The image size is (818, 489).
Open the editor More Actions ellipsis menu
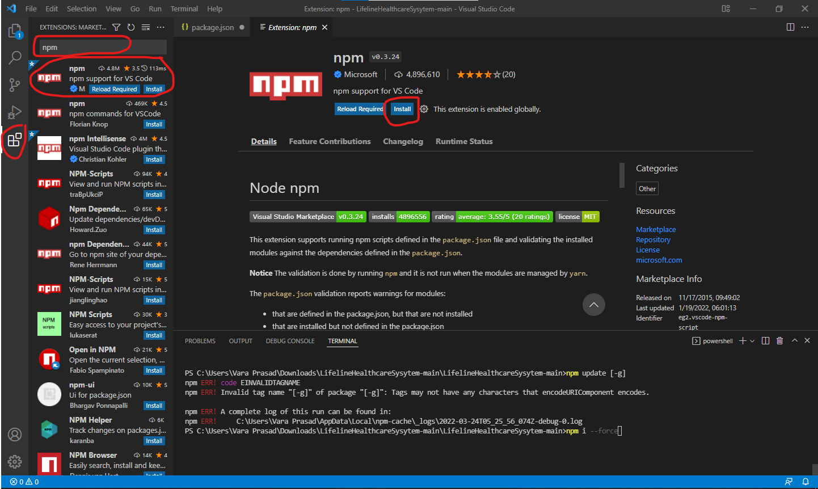(805, 27)
